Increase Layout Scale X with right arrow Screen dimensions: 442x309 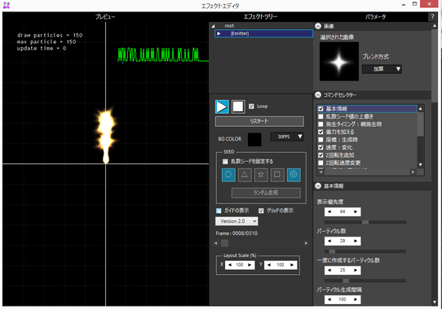[250, 265]
